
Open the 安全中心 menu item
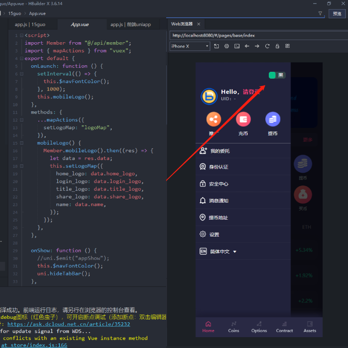218,184
